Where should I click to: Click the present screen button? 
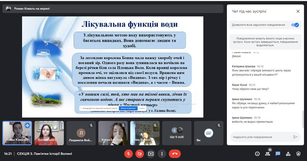[151, 154]
